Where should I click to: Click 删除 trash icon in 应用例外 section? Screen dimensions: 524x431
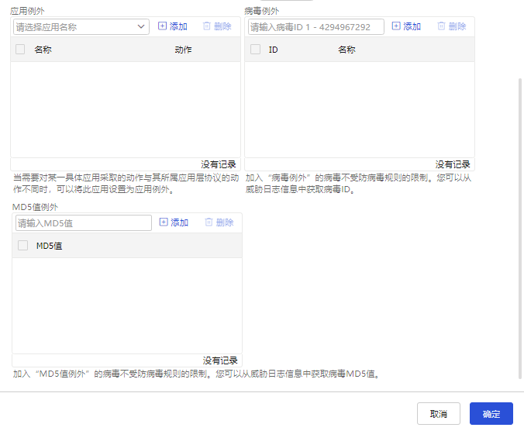(x=207, y=26)
